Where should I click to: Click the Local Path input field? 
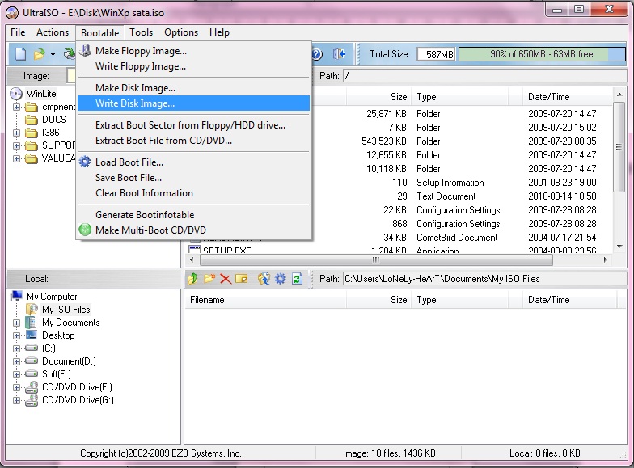coord(484,278)
